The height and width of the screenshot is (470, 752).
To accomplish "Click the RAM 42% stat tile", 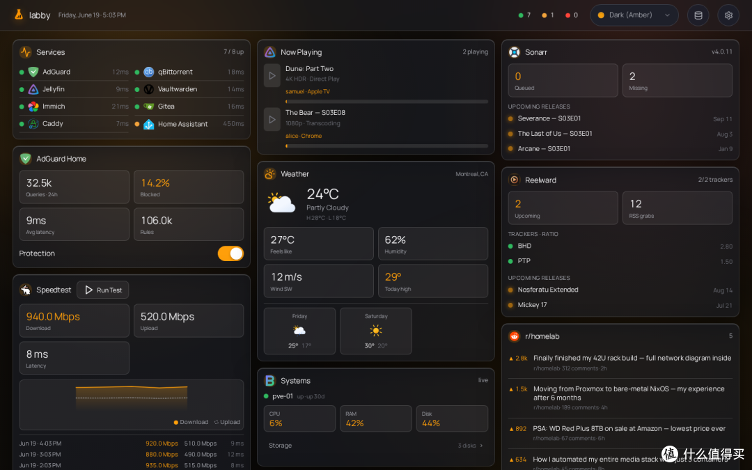I will [375, 418].
